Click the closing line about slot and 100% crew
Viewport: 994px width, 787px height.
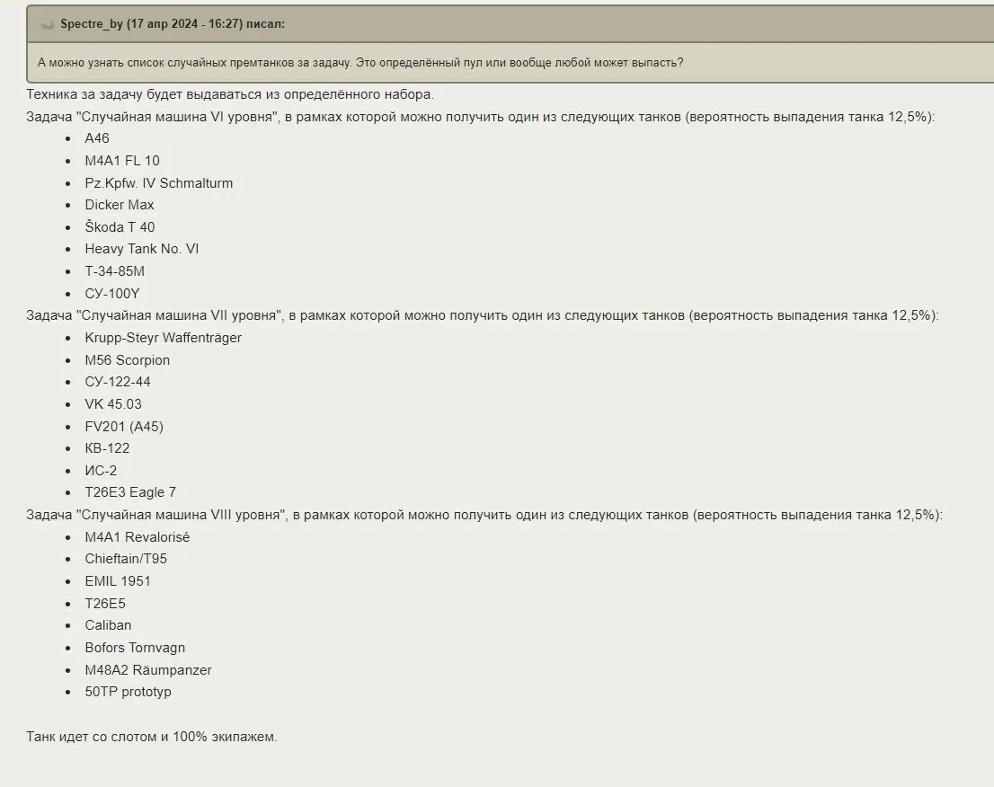[152, 737]
